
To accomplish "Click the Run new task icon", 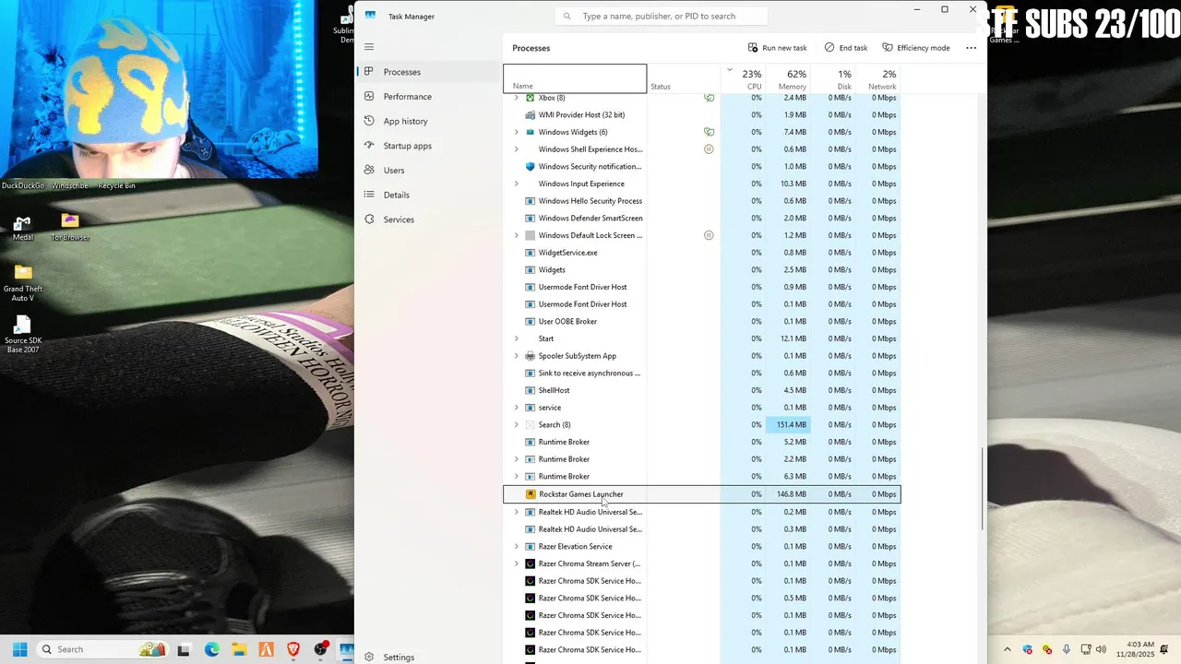I will click(753, 48).
